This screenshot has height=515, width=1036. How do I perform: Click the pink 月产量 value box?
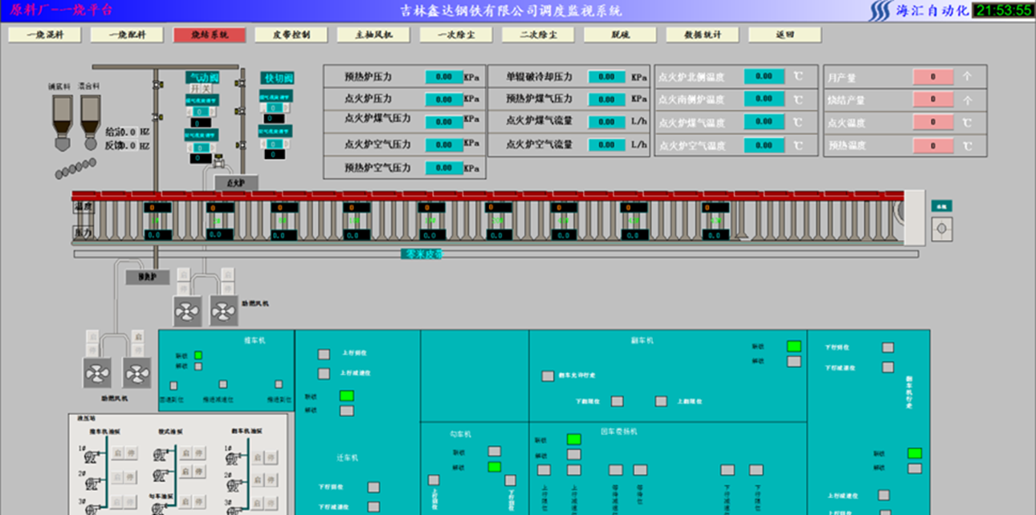click(x=932, y=77)
